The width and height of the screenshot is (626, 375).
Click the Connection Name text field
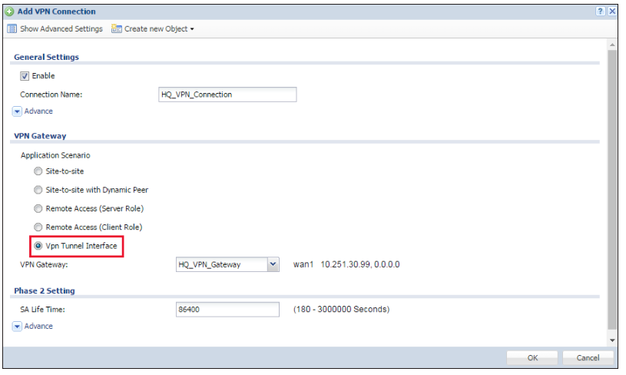click(x=227, y=95)
